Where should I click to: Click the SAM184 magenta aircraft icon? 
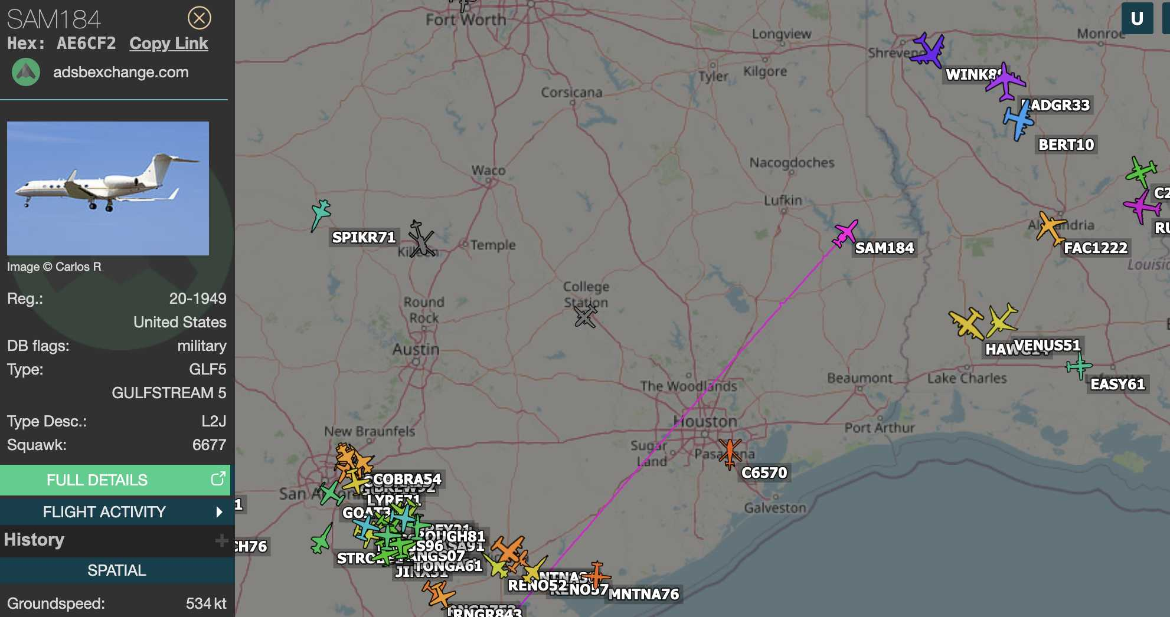click(x=845, y=233)
